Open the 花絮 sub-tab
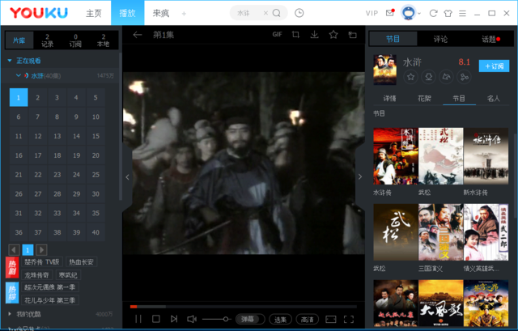This screenshot has height=331, width=518. (x=424, y=98)
